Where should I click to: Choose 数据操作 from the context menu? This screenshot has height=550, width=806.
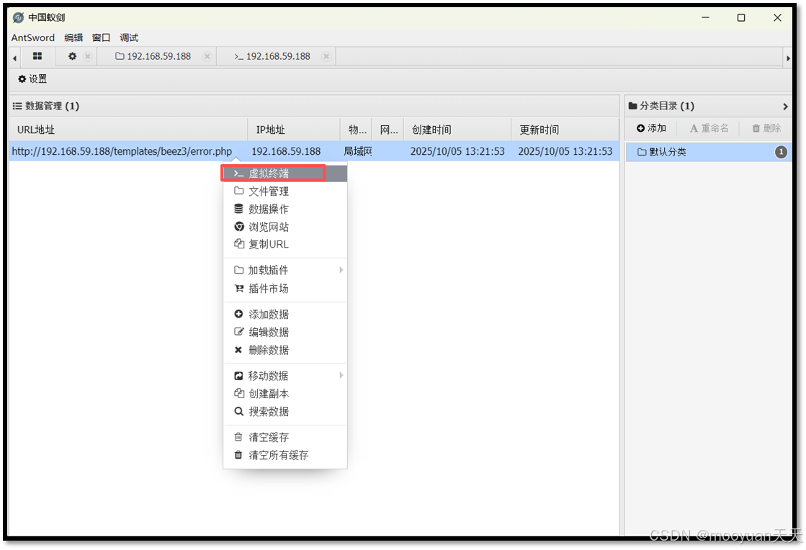[x=285, y=209]
